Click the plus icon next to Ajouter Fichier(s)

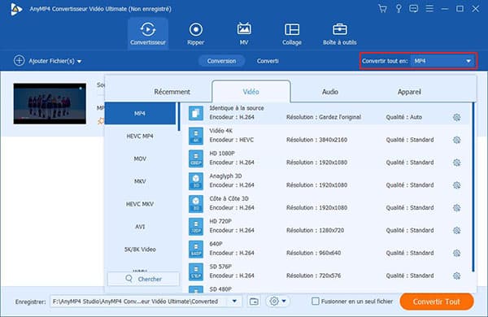pyautogui.click(x=19, y=61)
